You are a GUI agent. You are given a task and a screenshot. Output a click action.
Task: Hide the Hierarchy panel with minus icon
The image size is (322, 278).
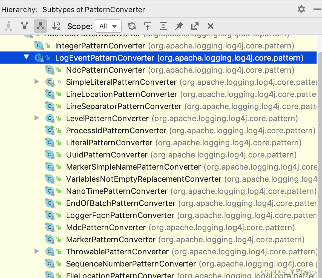(317, 9)
